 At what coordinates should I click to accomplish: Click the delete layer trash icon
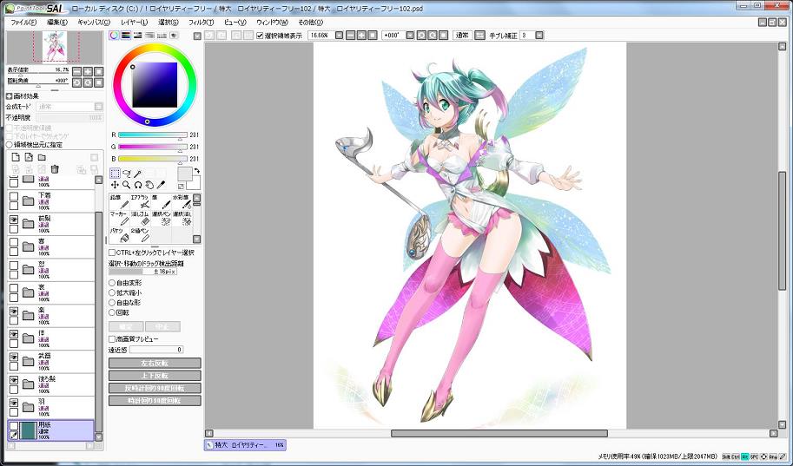click(54, 169)
